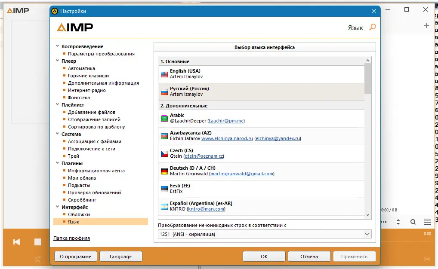
Task: Collapse the Плагины tree section
Action: click(57, 163)
